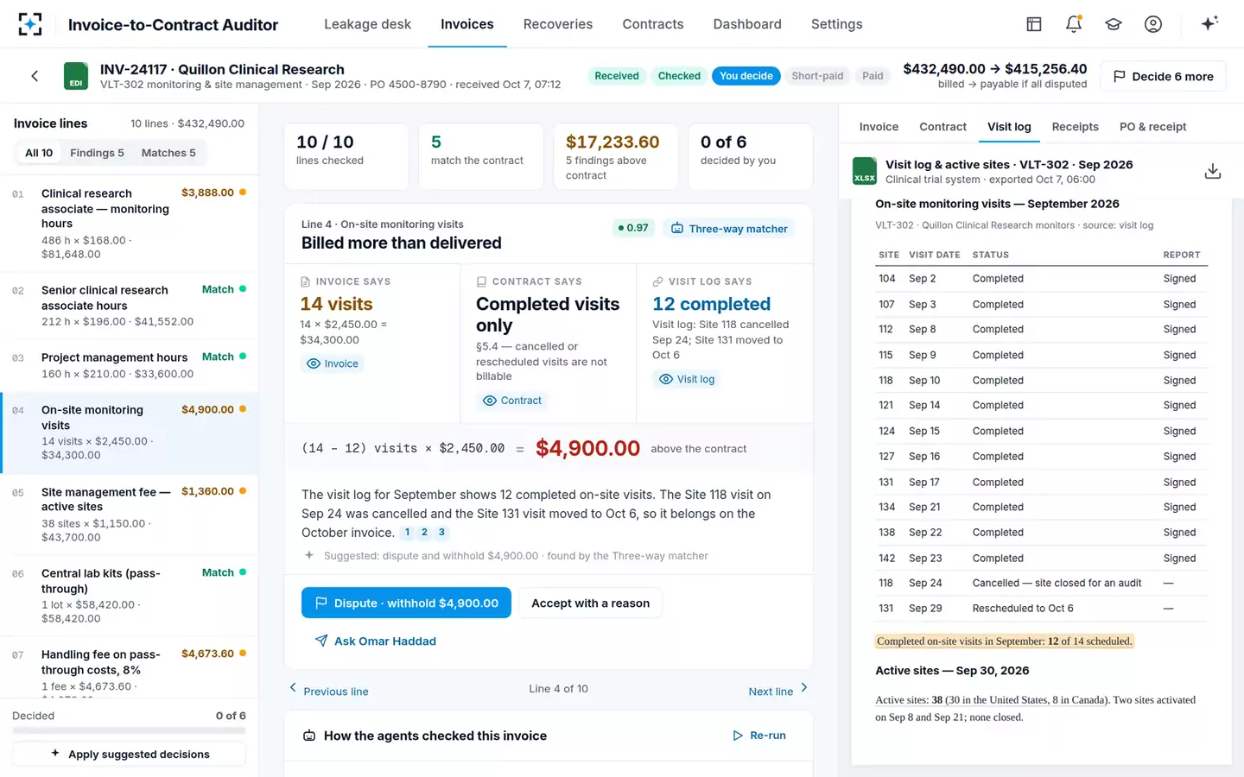
Task: Open the PO & receipt document tab
Action: pos(1153,127)
